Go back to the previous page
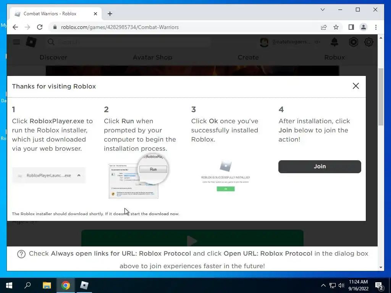391x293 pixels. pyautogui.click(x=15, y=27)
